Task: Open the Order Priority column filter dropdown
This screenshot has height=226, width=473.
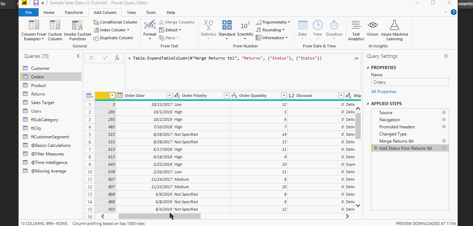Action: [x=226, y=96]
